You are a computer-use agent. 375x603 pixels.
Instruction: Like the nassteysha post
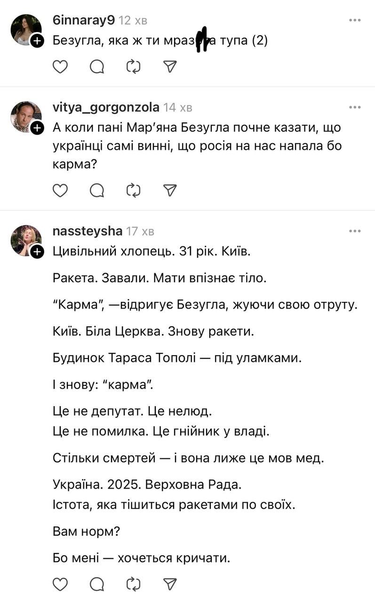60,585
